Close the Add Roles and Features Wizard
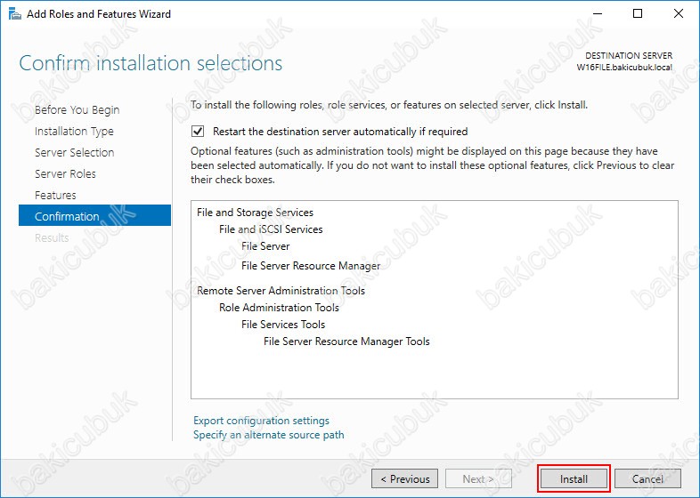The image size is (700, 498). click(678, 14)
